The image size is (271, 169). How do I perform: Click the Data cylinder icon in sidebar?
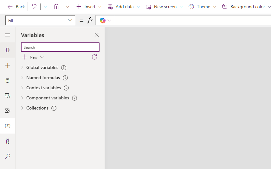click(x=8, y=80)
